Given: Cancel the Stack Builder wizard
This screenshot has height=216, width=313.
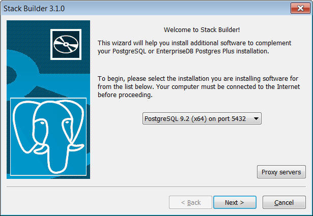Looking at the screenshot, I should point(284,202).
